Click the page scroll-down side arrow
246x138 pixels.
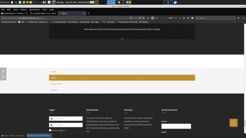tap(3, 77)
